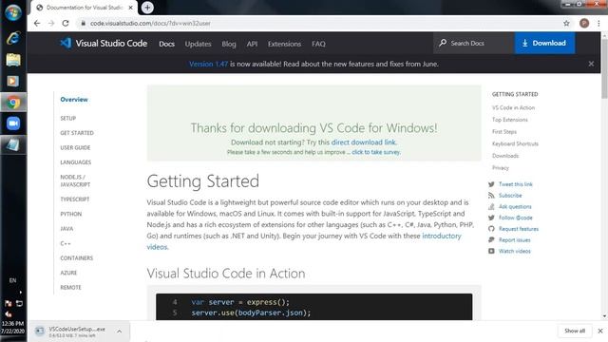Jump to Top Extensions section
The image size is (608, 342).
click(x=510, y=120)
